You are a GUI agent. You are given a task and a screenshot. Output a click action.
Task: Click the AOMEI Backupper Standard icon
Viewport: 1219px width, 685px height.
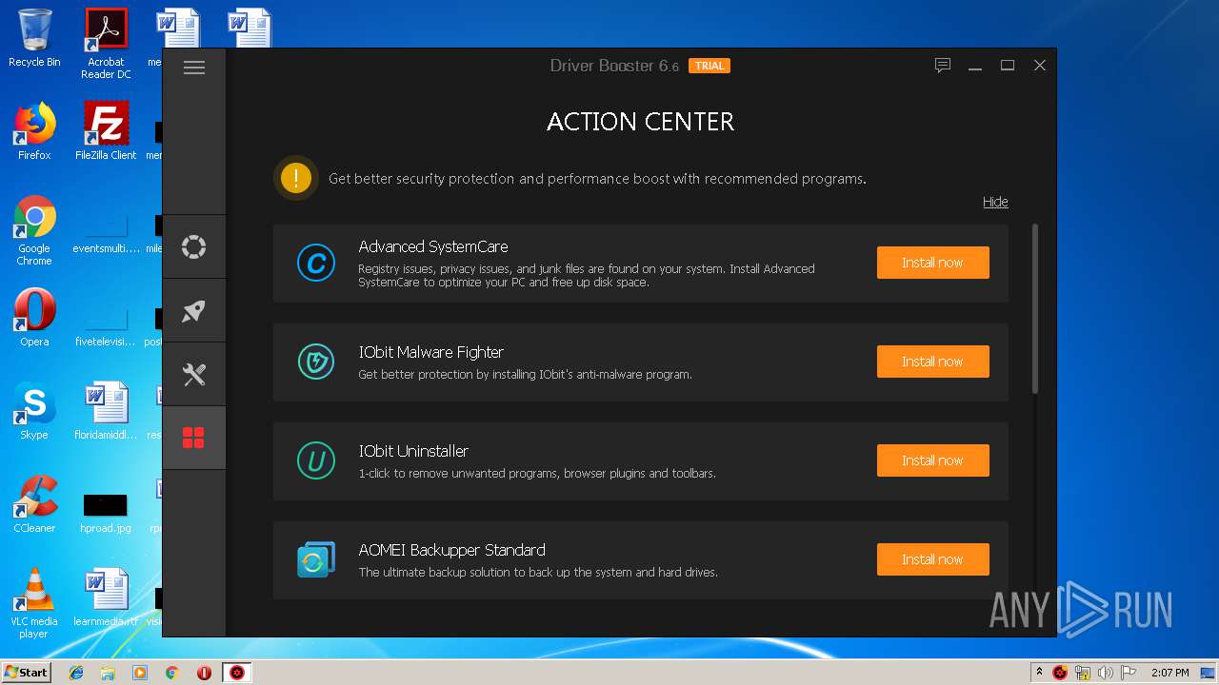[316, 559]
